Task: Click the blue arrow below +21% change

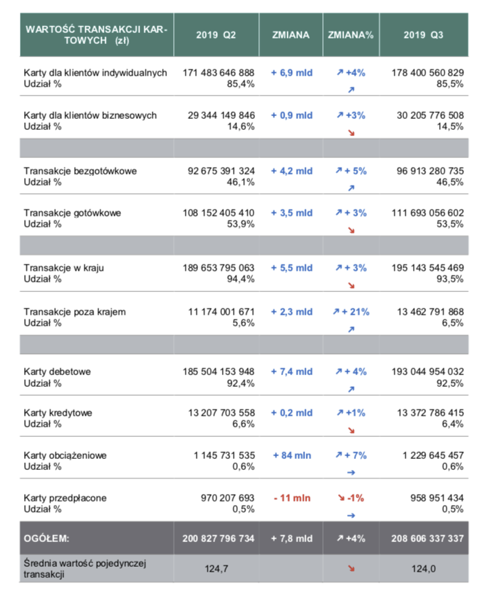Action: tap(351, 329)
